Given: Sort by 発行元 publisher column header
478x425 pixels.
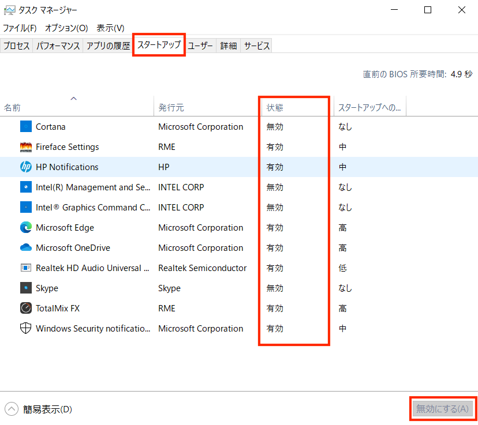Looking at the screenshot, I should click(171, 108).
